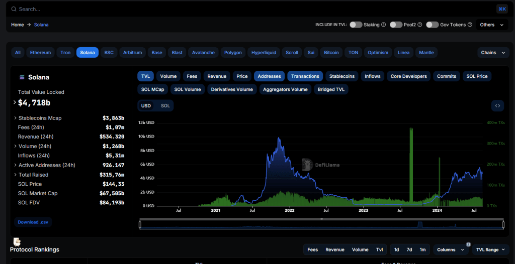Select Revenue in Protocol Rankings filter
This screenshot has height=264, width=515.
point(334,249)
